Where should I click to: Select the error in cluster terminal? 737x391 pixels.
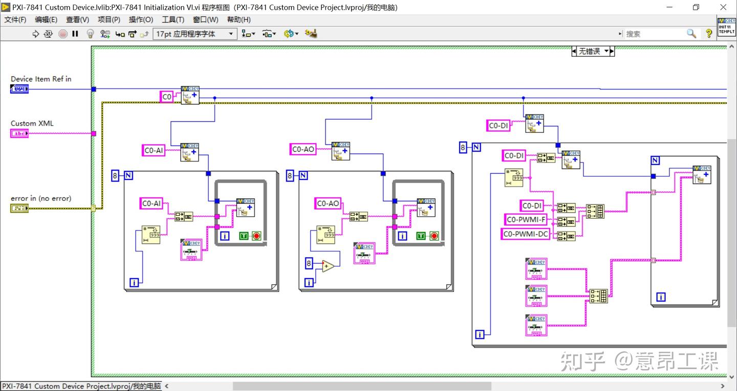tap(19, 208)
